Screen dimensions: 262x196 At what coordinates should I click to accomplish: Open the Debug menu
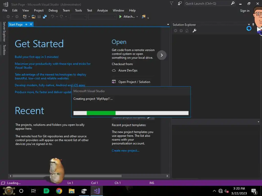(x=53, y=10)
